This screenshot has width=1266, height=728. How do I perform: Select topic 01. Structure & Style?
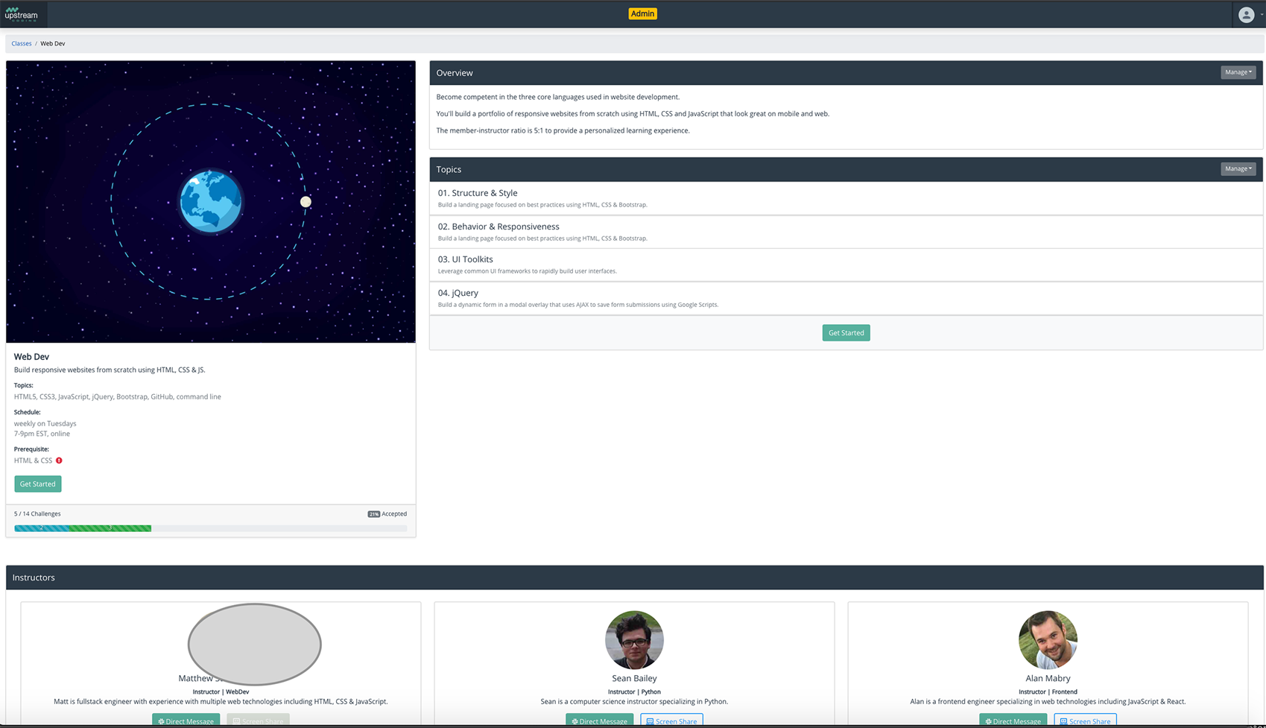click(x=478, y=192)
